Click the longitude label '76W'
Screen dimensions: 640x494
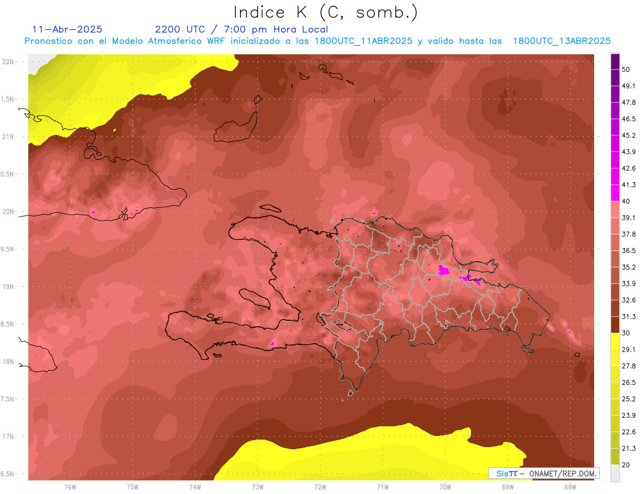click(70, 487)
